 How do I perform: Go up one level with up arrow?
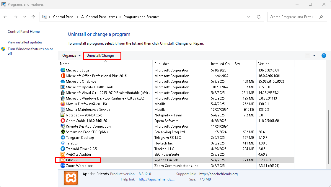[x=33, y=17]
